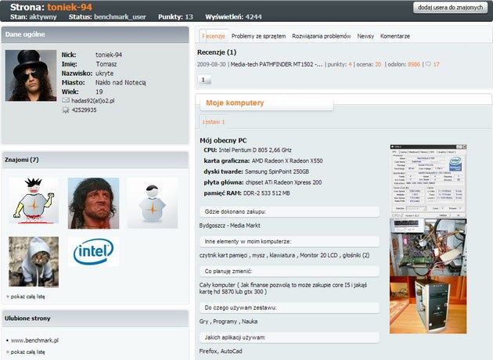Switch to the Recenzje tab
Screen dimensions: 493x360
(x=213, y=36)
